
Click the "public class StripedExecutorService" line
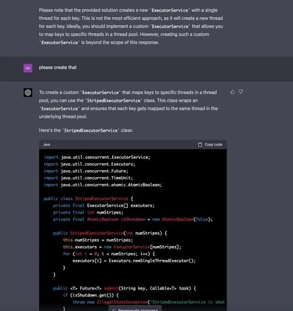(88, 198)
